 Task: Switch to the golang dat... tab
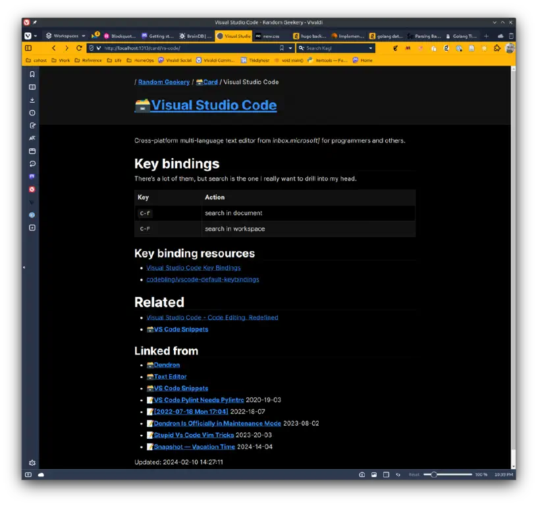pyautogui.click(x=386, y=36)
